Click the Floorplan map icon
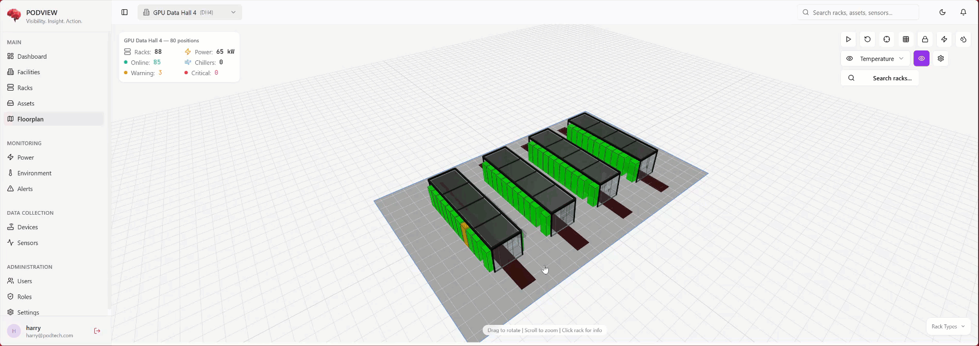Image resolution: width=979 pixels, height=346 pixels. coord(10,119)
